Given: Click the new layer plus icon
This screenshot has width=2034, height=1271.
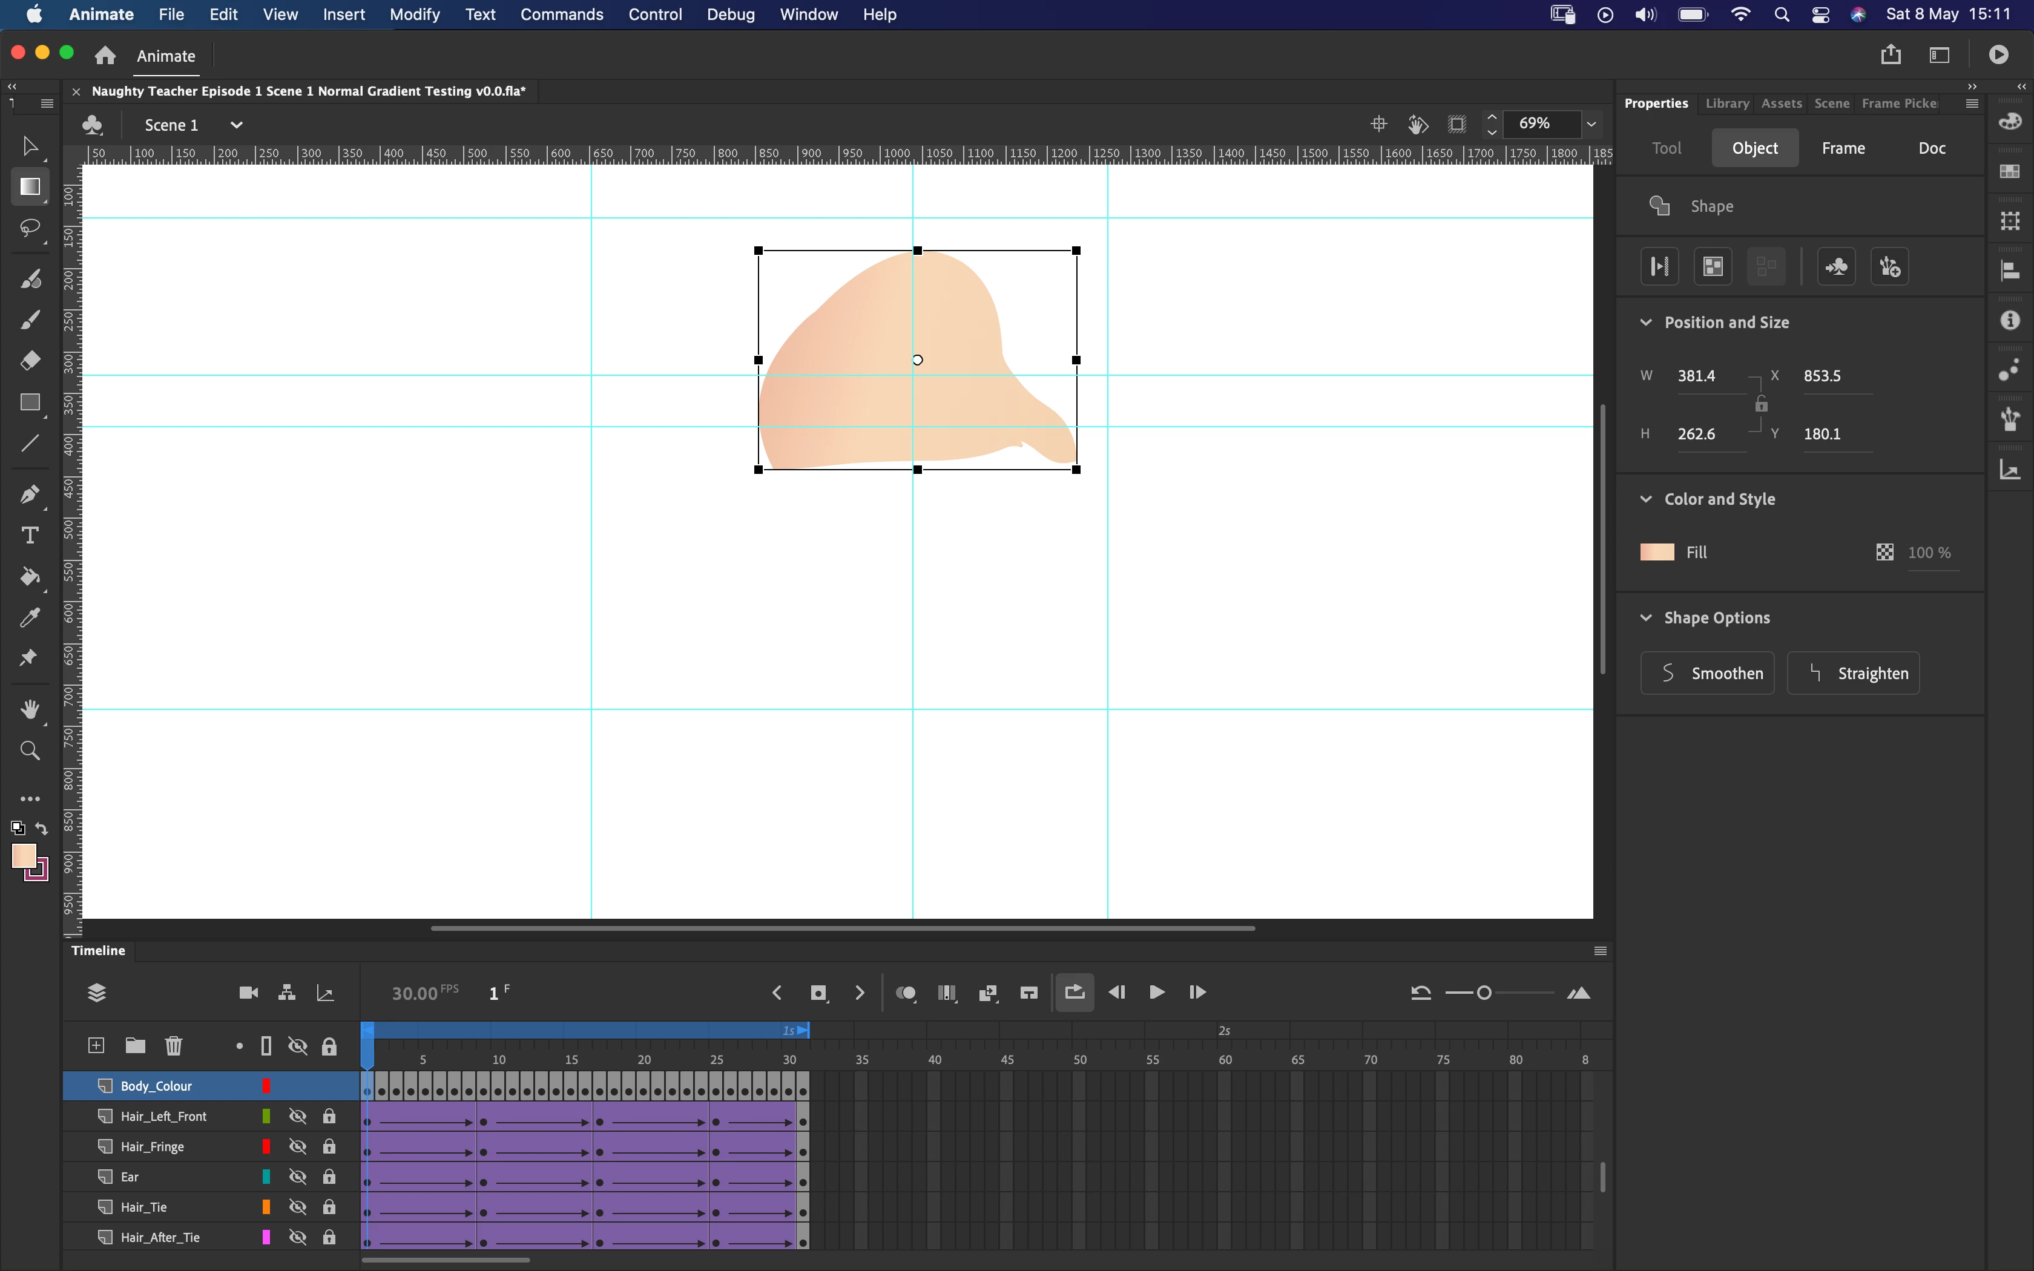Looking at the screenshot, I should coord(97,1045).
